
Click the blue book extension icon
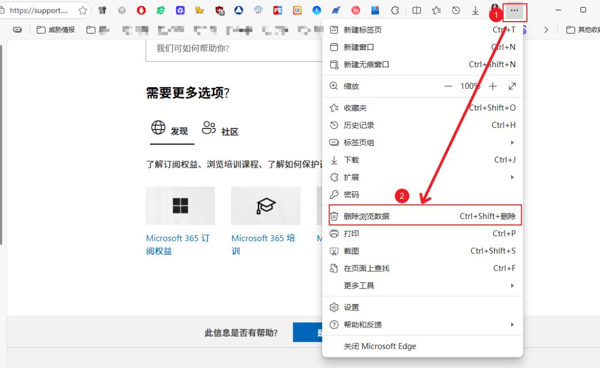point(376,11)
